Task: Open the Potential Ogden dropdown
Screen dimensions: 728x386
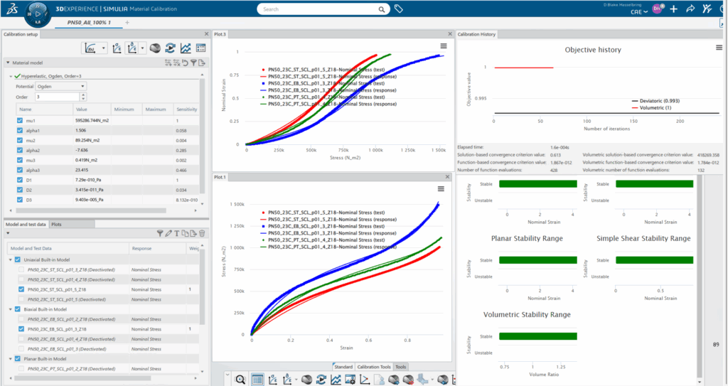Action: pyautogui.click(x=60, y=86)
